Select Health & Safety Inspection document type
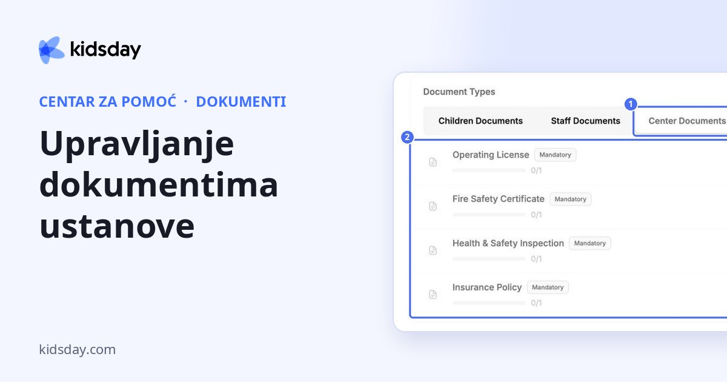 [569, 250]
